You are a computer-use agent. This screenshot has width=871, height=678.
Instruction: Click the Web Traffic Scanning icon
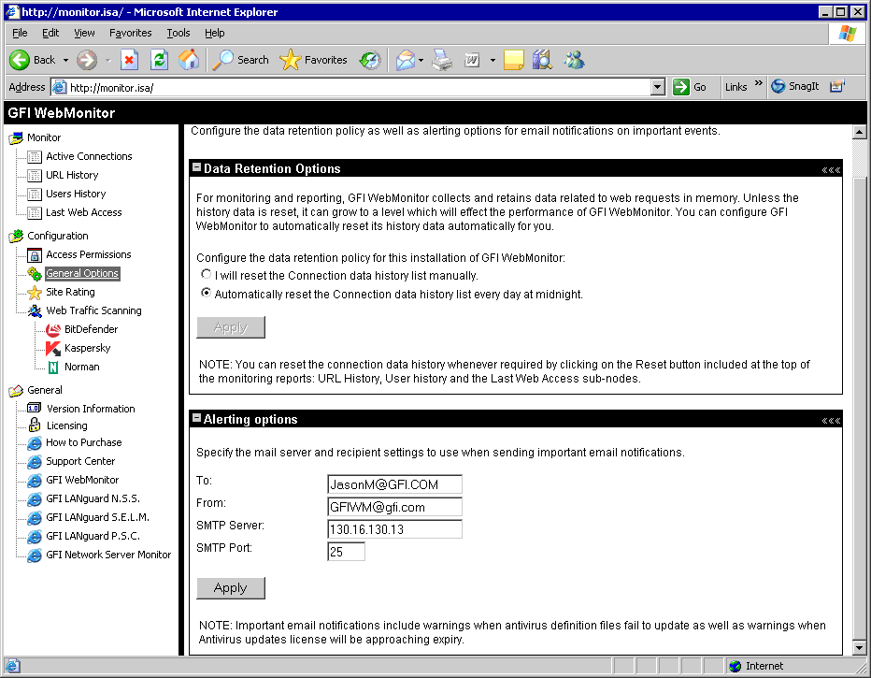35,310
